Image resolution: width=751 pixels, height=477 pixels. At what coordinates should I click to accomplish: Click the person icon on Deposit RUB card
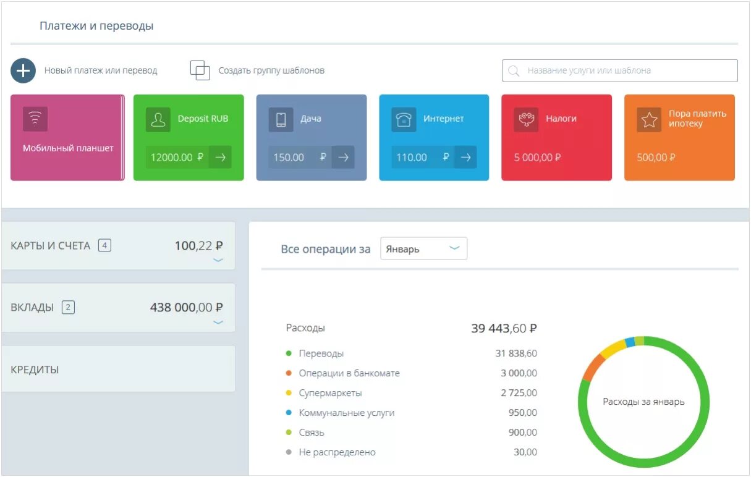(x=158, y=119)
